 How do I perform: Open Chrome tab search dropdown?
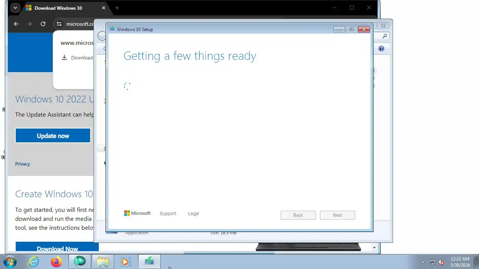point(15,8)
